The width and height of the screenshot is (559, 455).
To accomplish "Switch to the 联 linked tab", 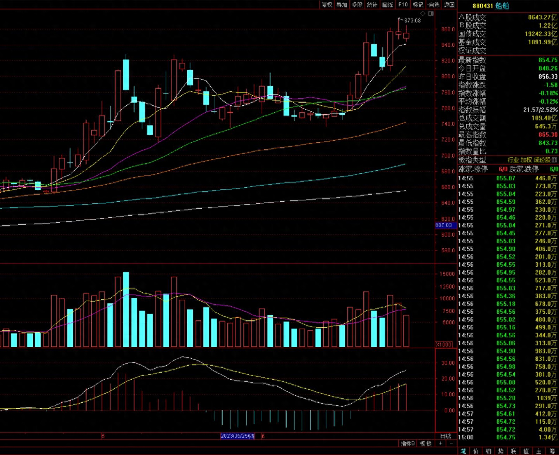I will 513,451.
